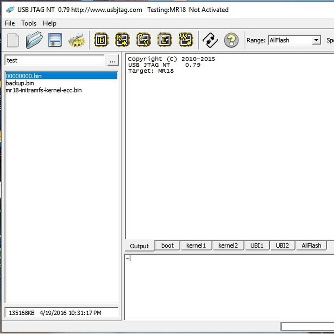The image size is (334, 334).
Task: Click the chip Write icon
Action: (x=186, y=40)
